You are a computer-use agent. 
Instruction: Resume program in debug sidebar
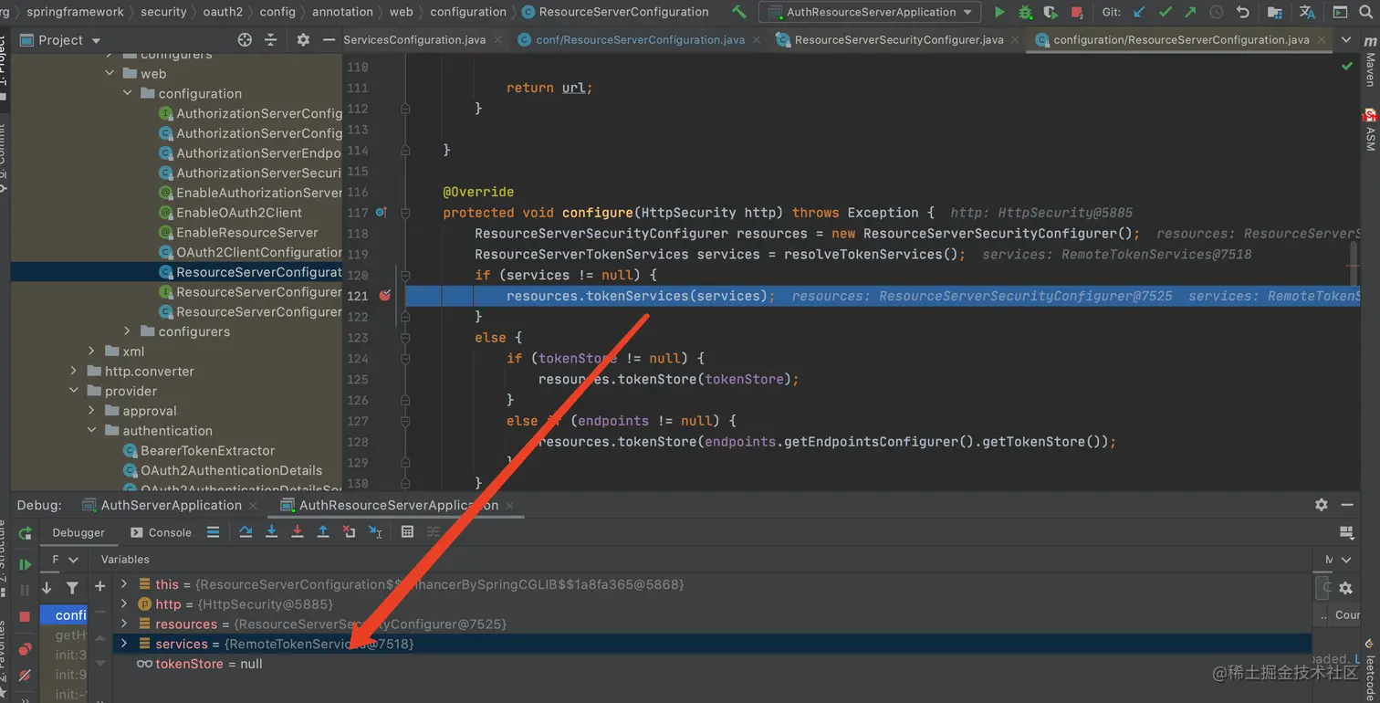click(x=25, y=565)
